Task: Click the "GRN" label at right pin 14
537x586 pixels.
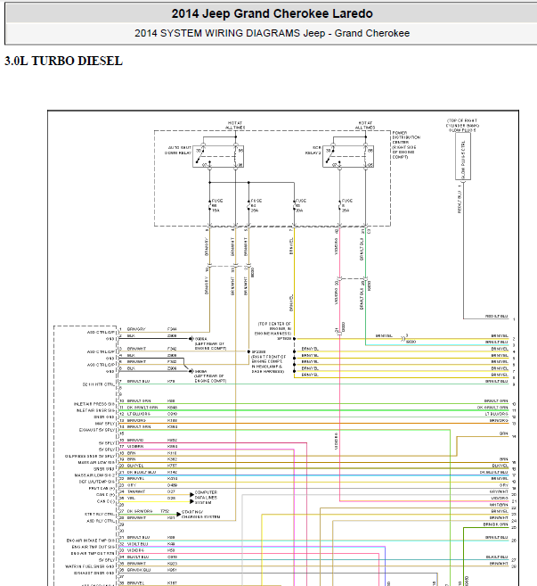Action: pos(504,433)
